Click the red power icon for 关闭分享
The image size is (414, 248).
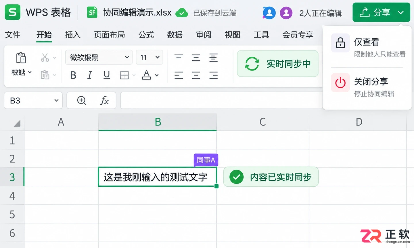(340, 83)
